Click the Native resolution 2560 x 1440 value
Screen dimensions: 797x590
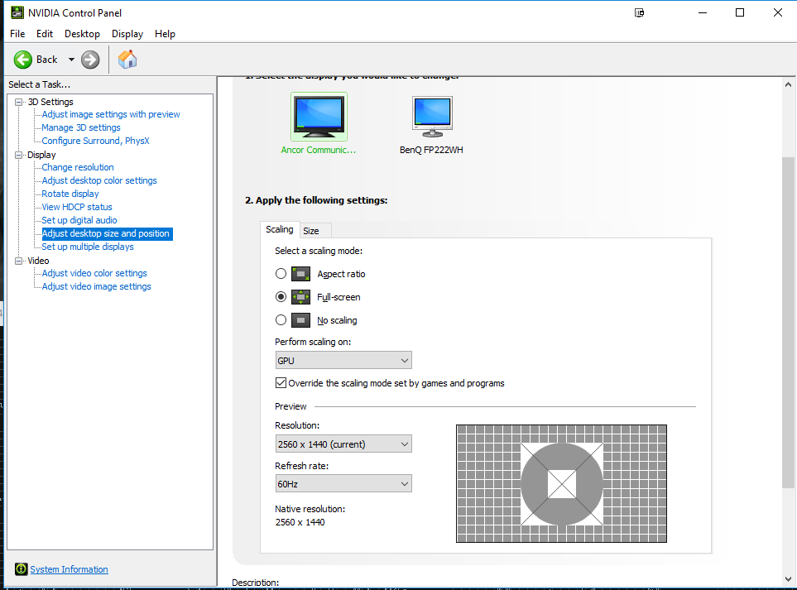point(300,522)
